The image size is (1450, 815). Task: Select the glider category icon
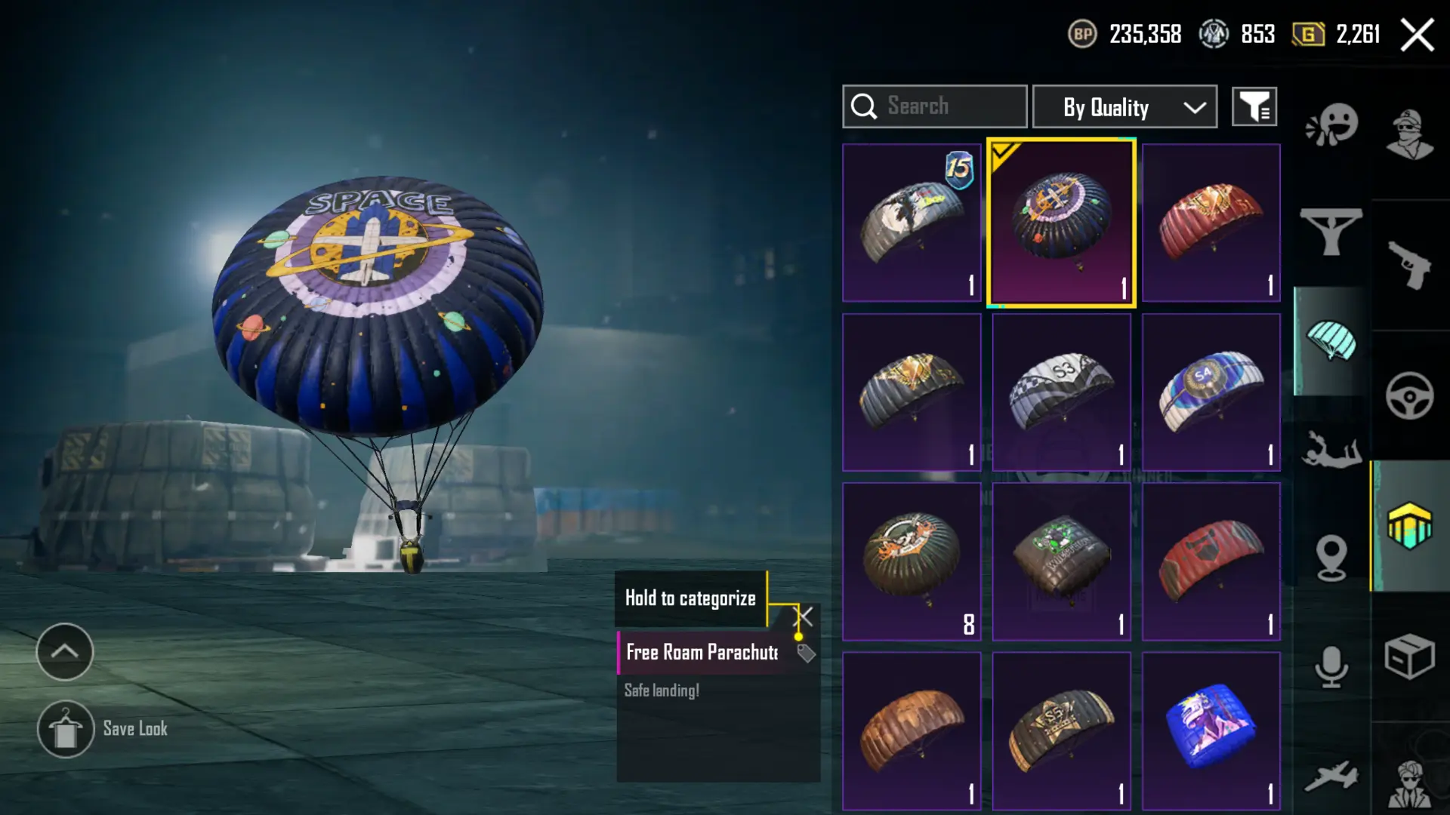[x=1331, y=232]
